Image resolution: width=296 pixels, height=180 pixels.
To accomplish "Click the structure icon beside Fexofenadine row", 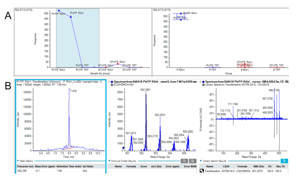I will coord(201,171).
